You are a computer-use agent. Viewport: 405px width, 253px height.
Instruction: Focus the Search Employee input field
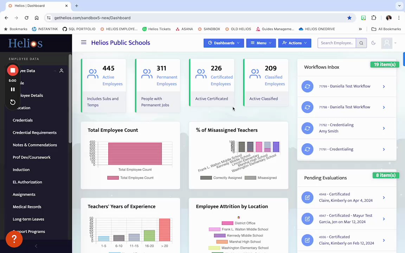pyautogui.click(x=337, y=43)
